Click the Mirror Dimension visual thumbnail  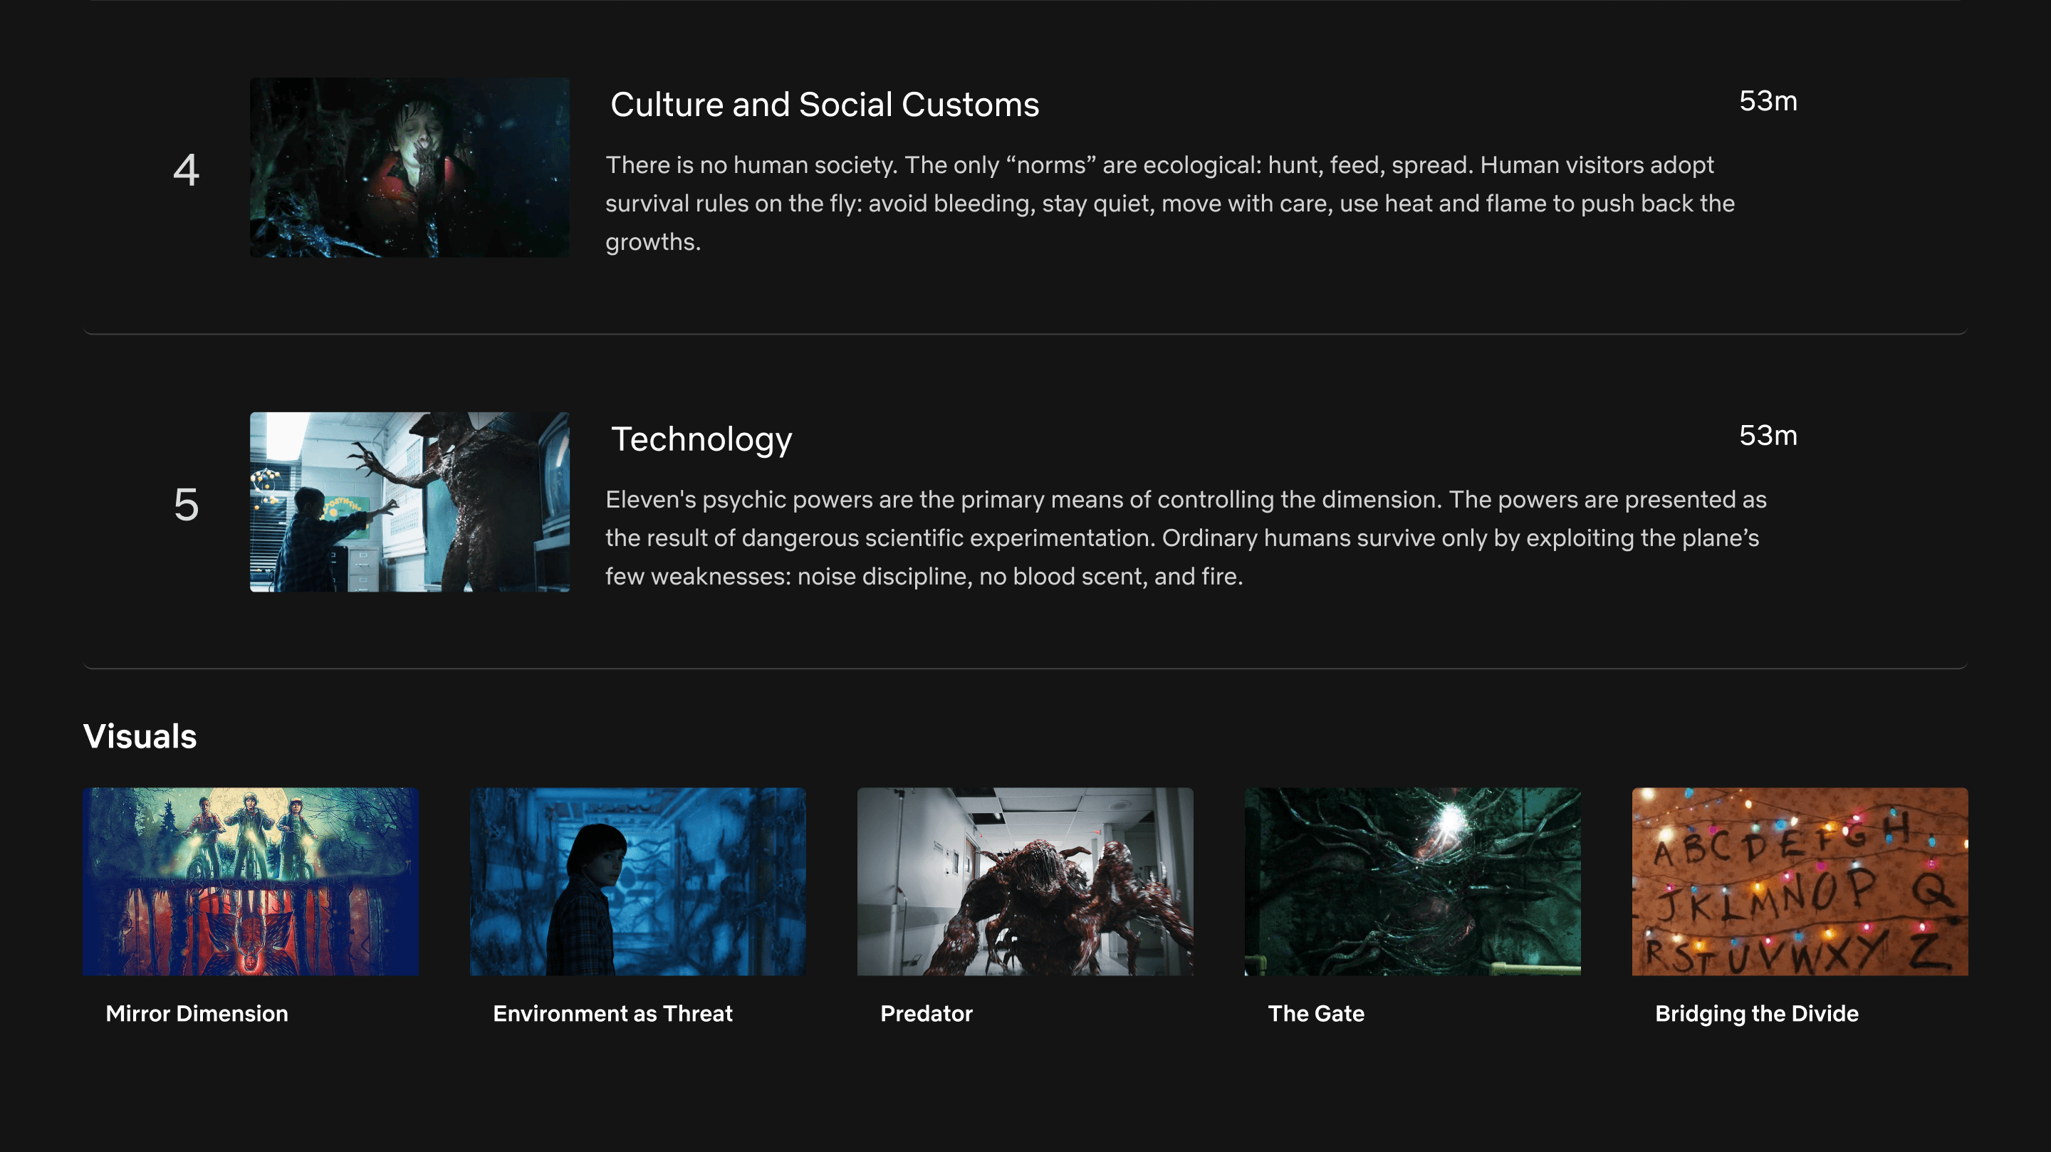[x=250, y=881]
